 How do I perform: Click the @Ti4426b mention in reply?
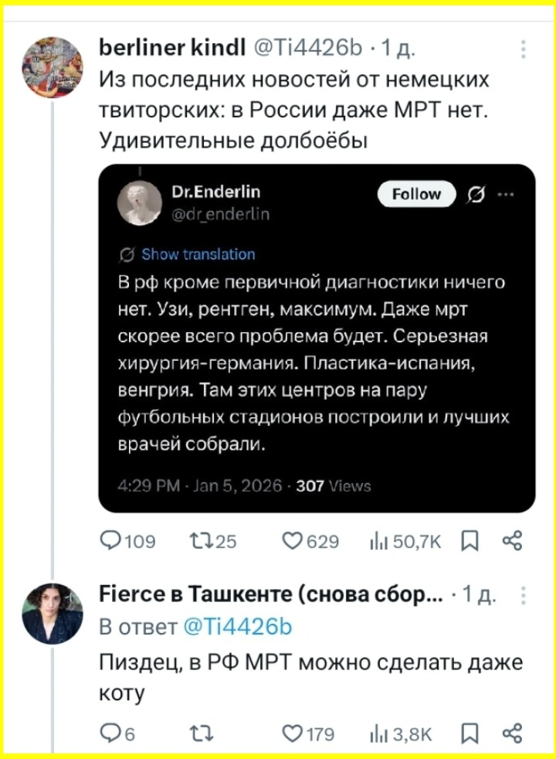point(239,627)
